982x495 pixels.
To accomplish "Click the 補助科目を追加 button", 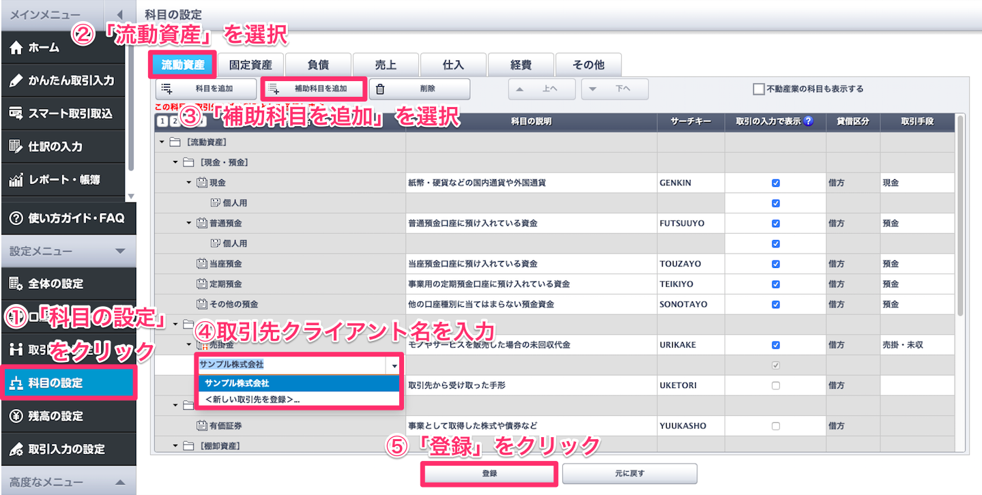I will tap(313, 89).
